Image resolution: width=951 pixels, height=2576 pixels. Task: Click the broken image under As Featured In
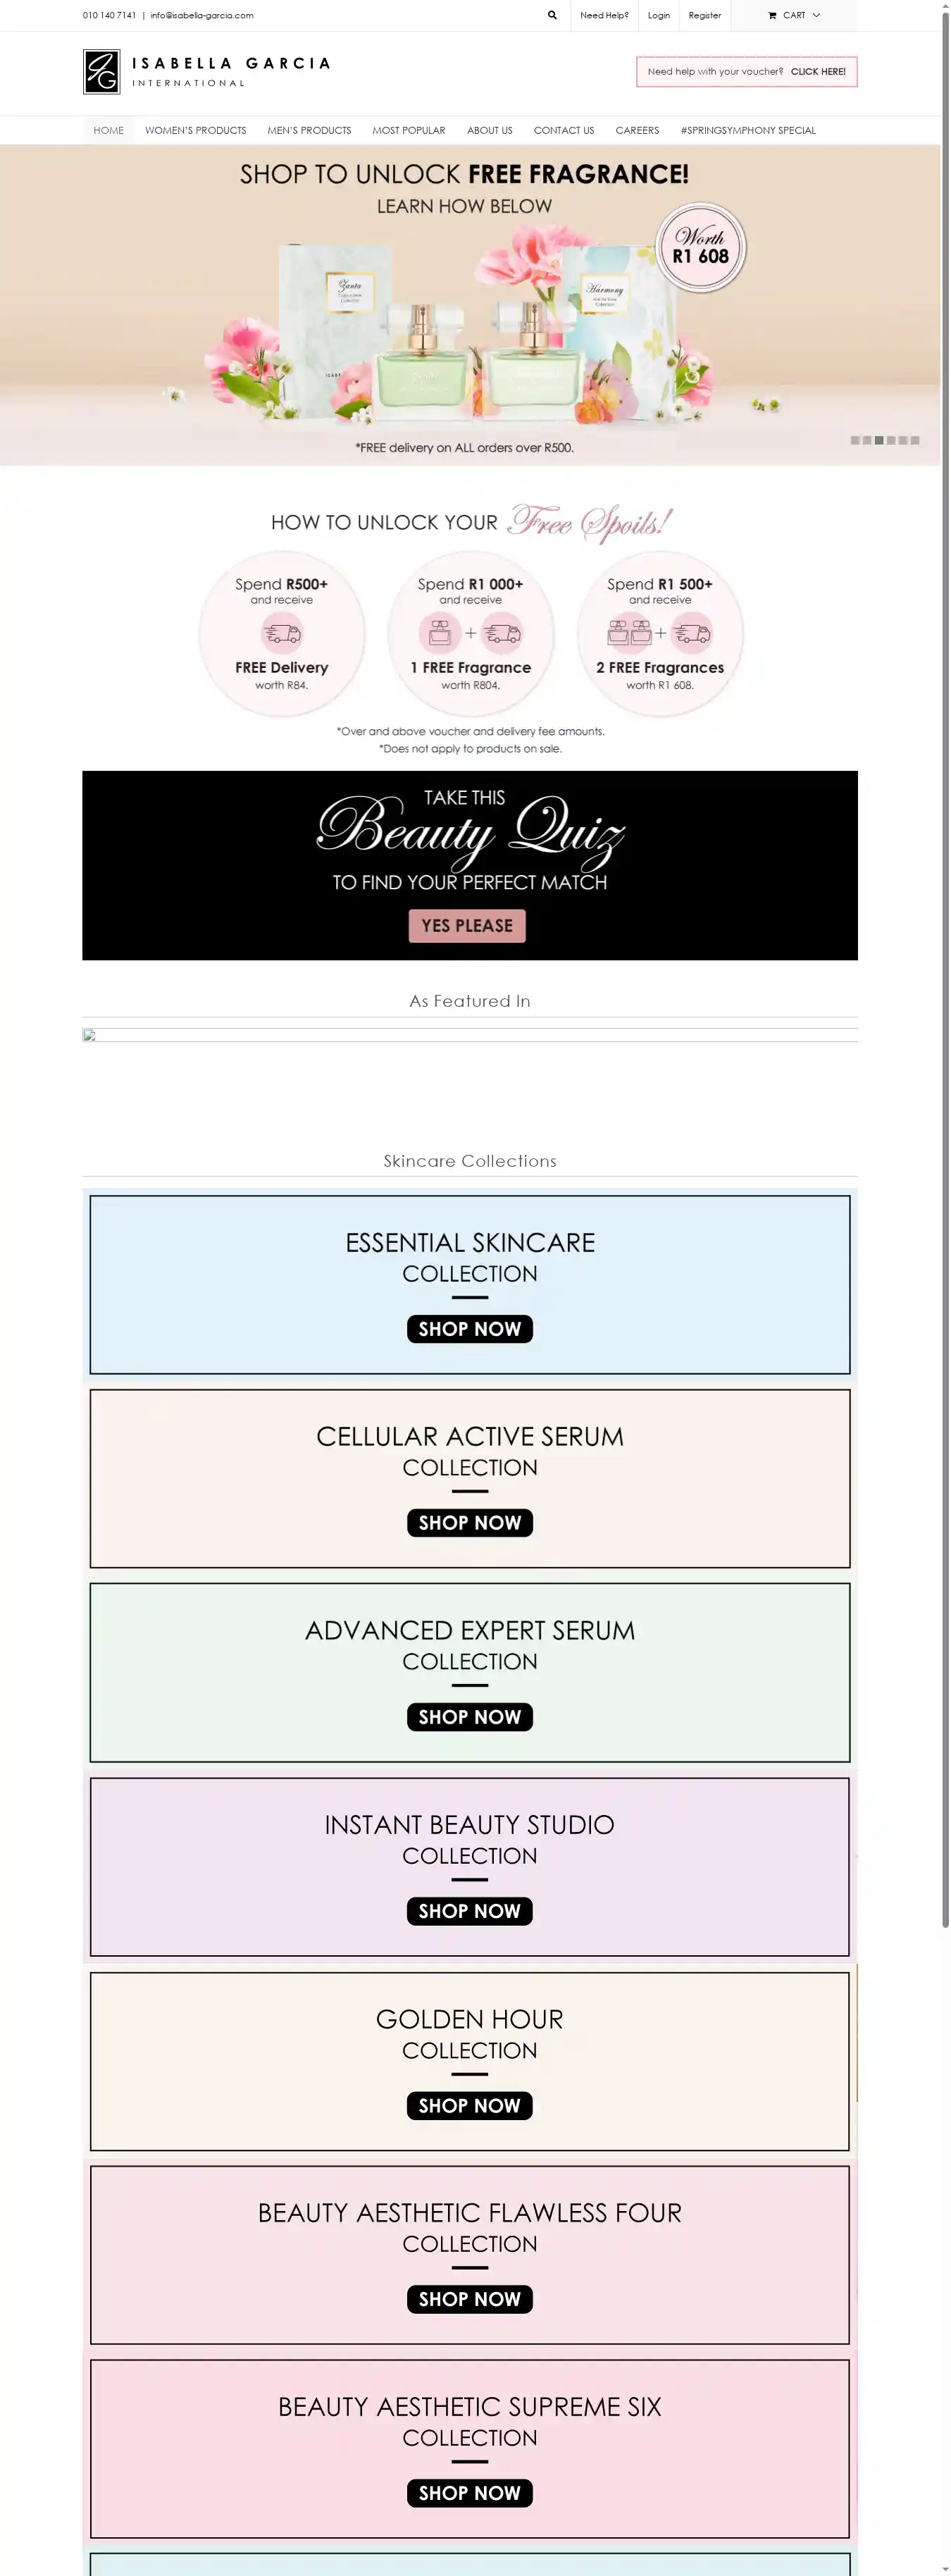tap(89, 1036)
